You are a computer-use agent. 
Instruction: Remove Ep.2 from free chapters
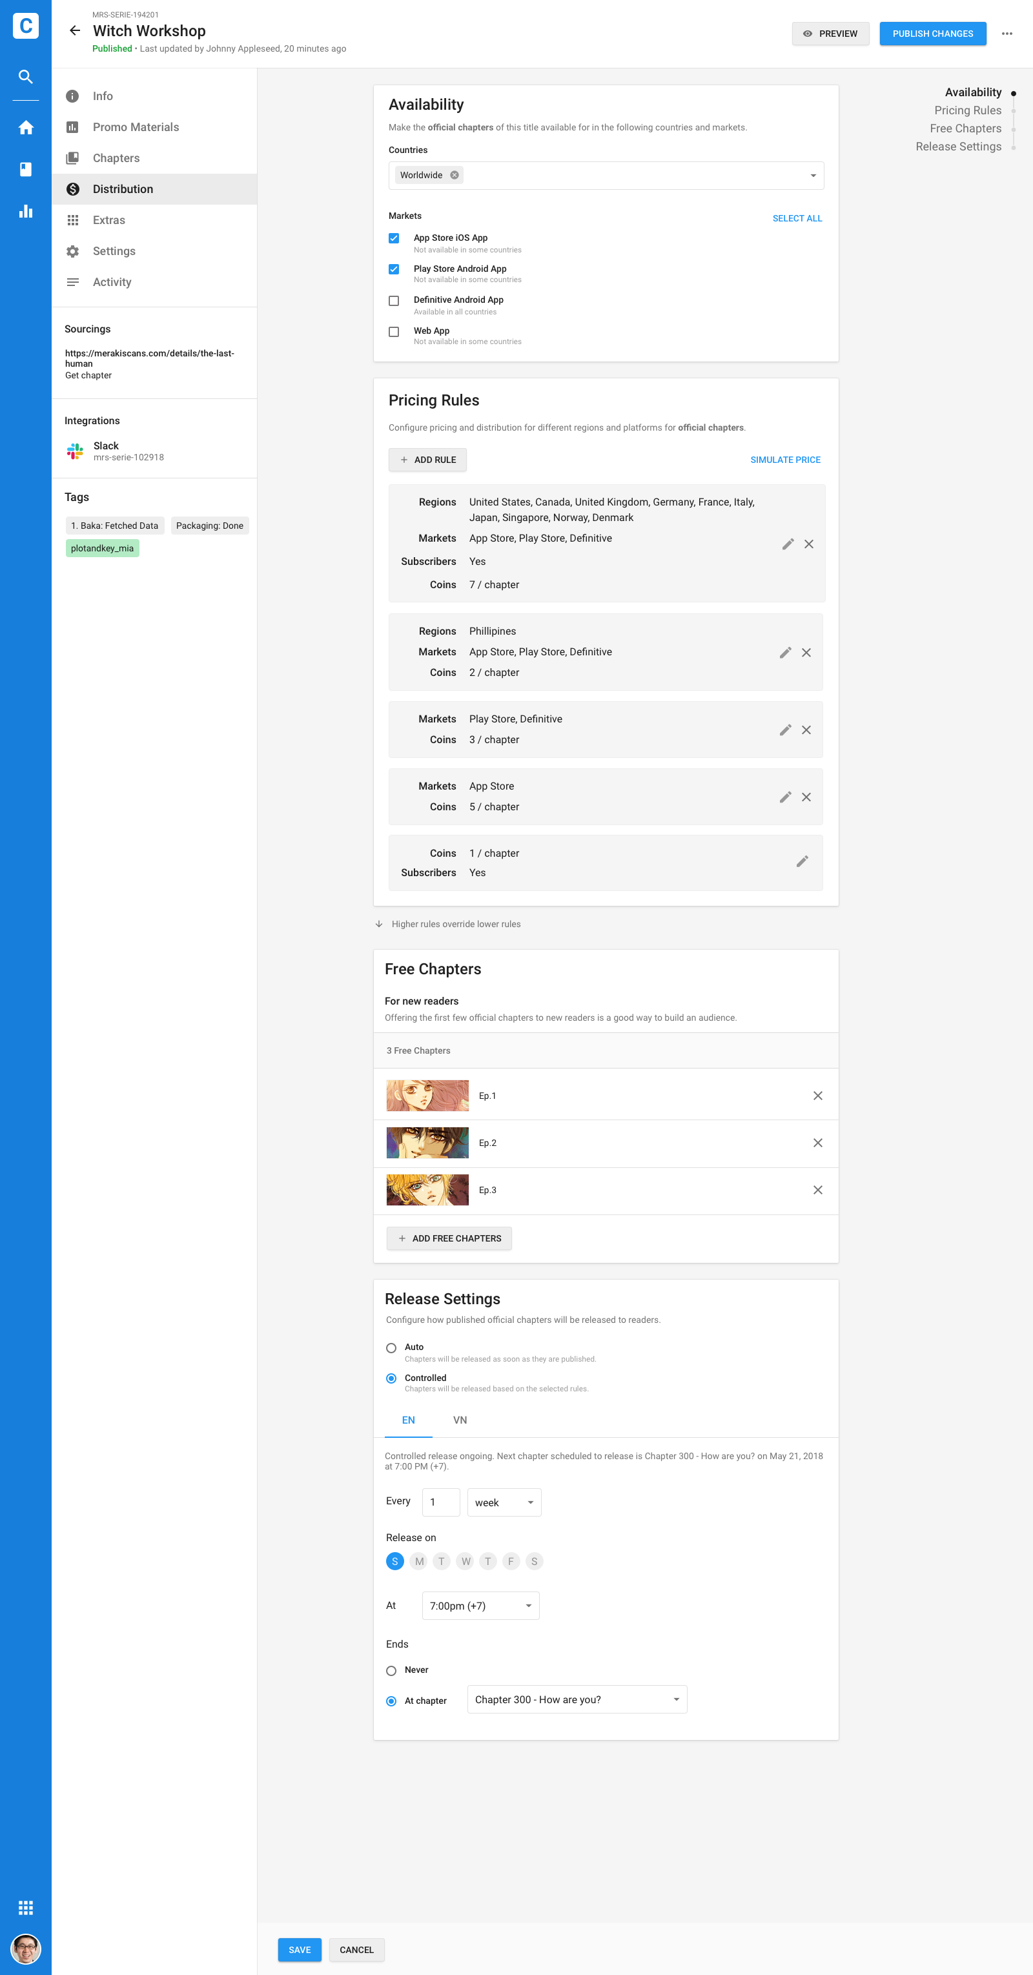[817, 1143]
